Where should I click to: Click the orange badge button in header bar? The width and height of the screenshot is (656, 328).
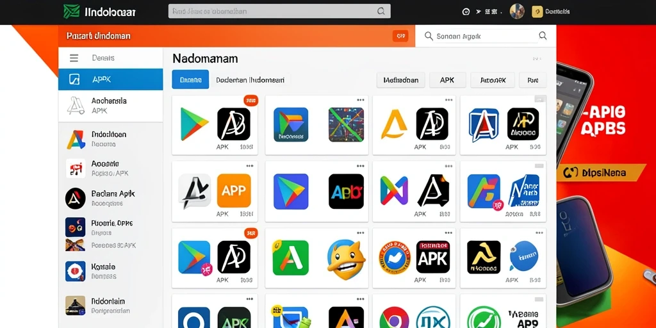400,36
